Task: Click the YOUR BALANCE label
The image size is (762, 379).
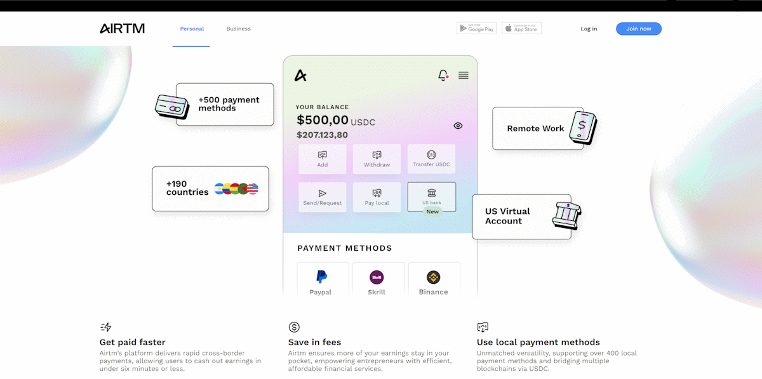Action: tap(323, 107)
